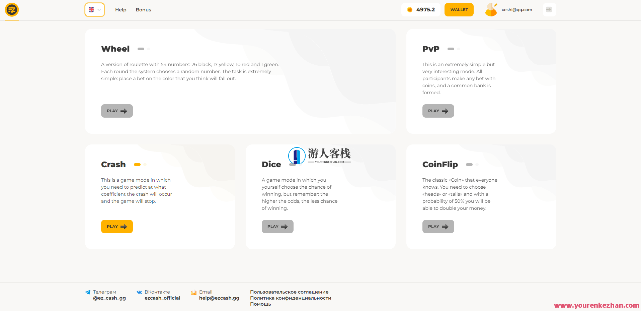641x311 pixels.
Task: Open Политика конфиденциальности link
Action: pos(291,298)
